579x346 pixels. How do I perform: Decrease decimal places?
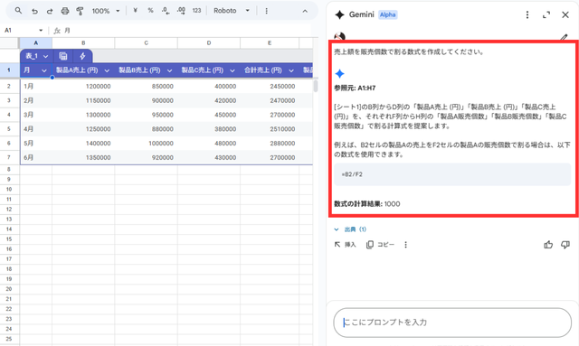[166, 11]
